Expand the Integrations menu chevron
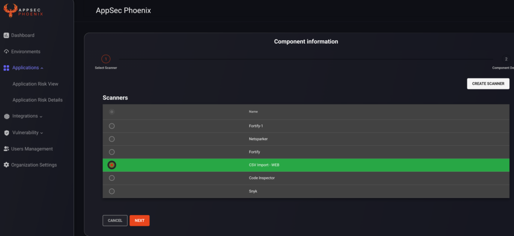This screenshot has height=236, width=514. tap(41, 116)
